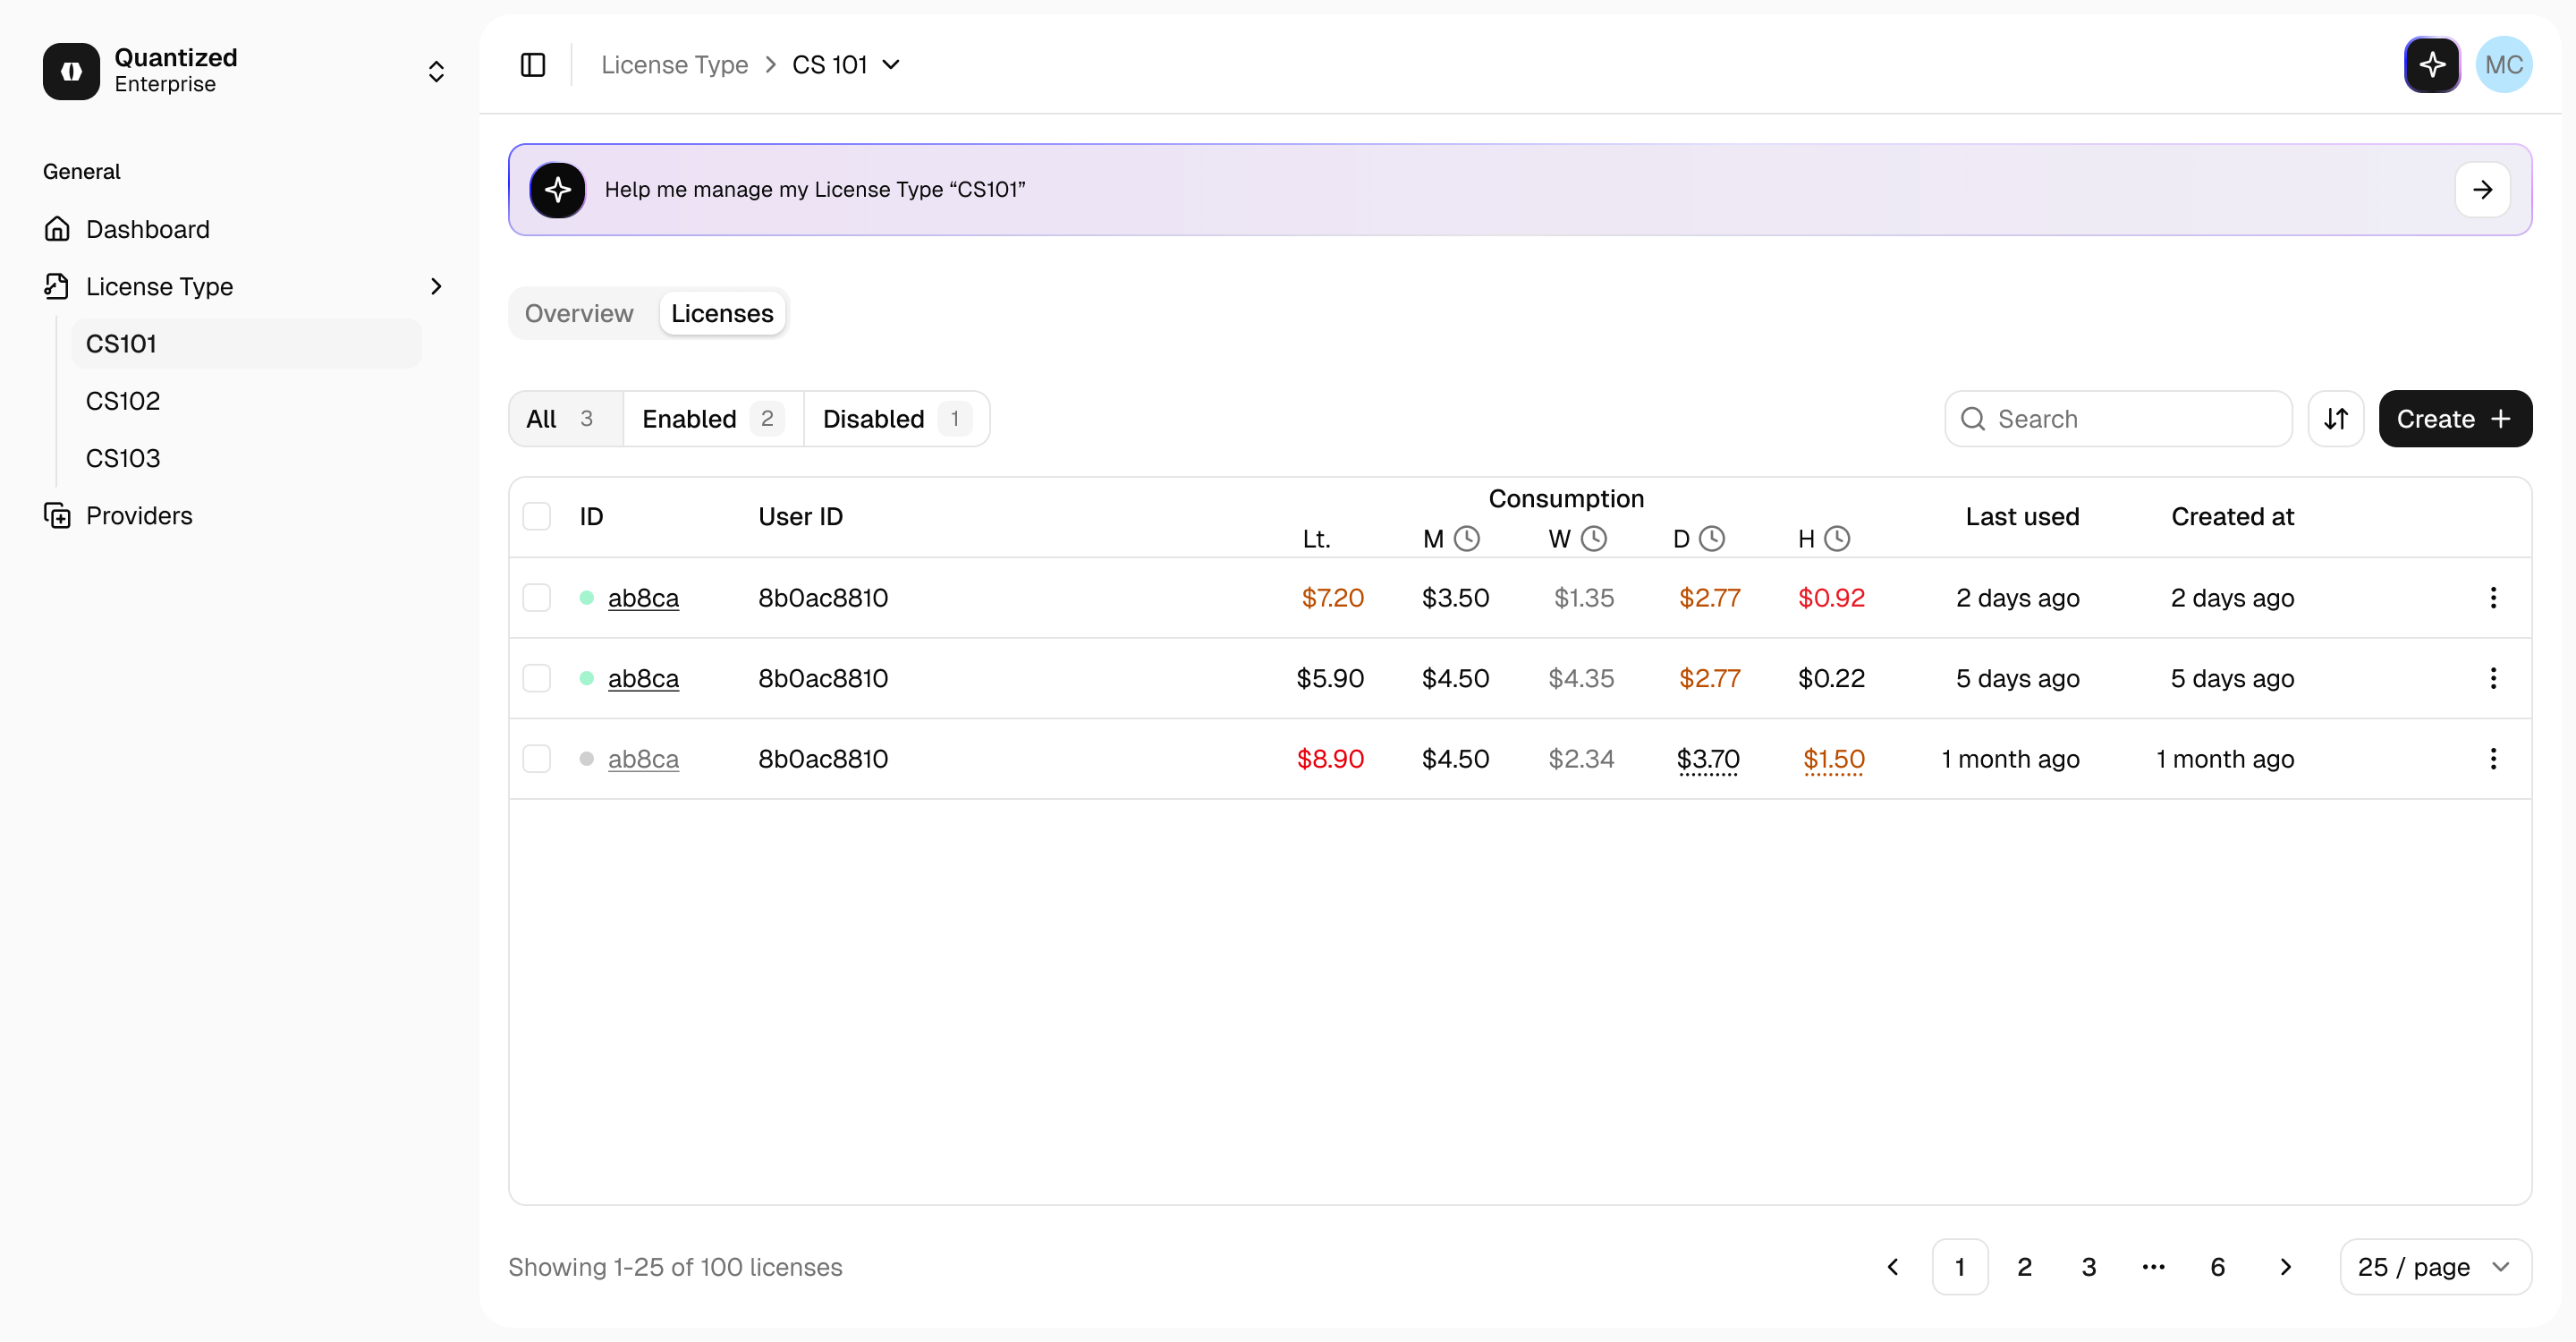Check the row with $7.20 lifetime consumption

tap(537, 598)
